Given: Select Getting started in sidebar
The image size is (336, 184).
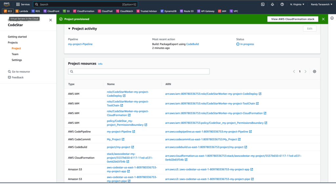Looking at the screenshot, I should pos(17,37).
